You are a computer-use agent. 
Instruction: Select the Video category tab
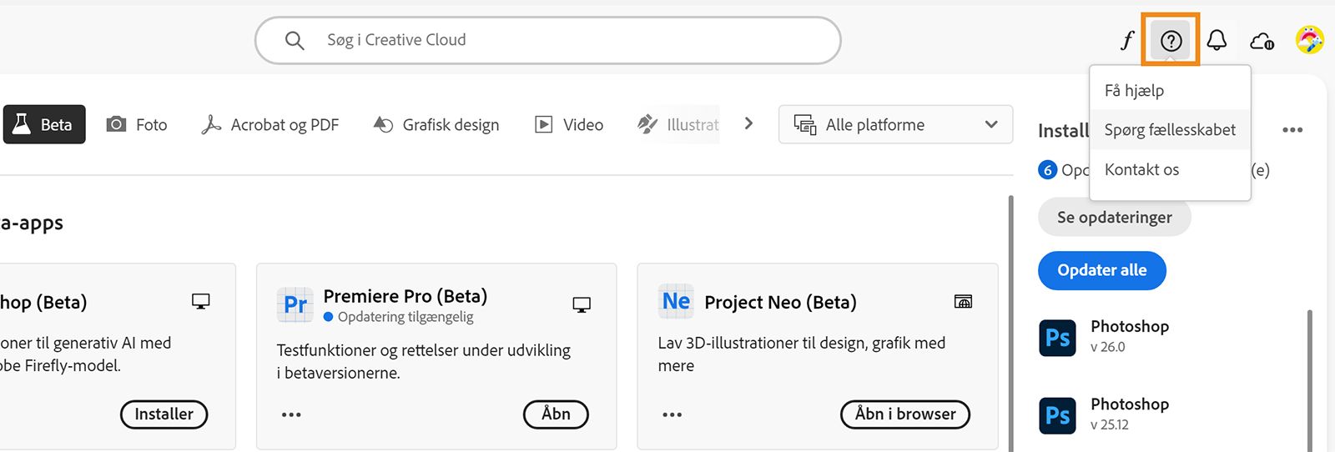click(x=569, y=124)
